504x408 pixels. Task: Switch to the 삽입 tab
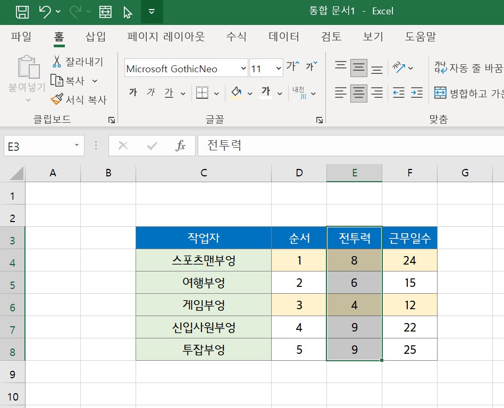pyautogui.click(x=96, y=37)
